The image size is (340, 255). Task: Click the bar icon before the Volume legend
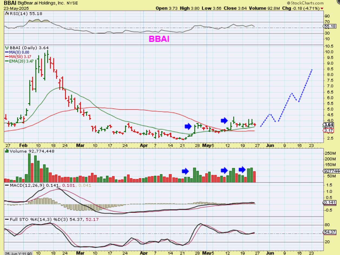click(7, 151)
